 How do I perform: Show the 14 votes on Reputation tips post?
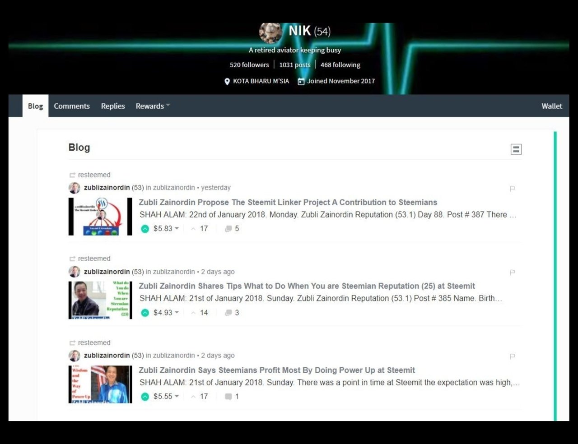coord(200,313)
